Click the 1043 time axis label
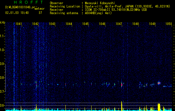Viewport: 175px width, 111px height. (52, 24)
